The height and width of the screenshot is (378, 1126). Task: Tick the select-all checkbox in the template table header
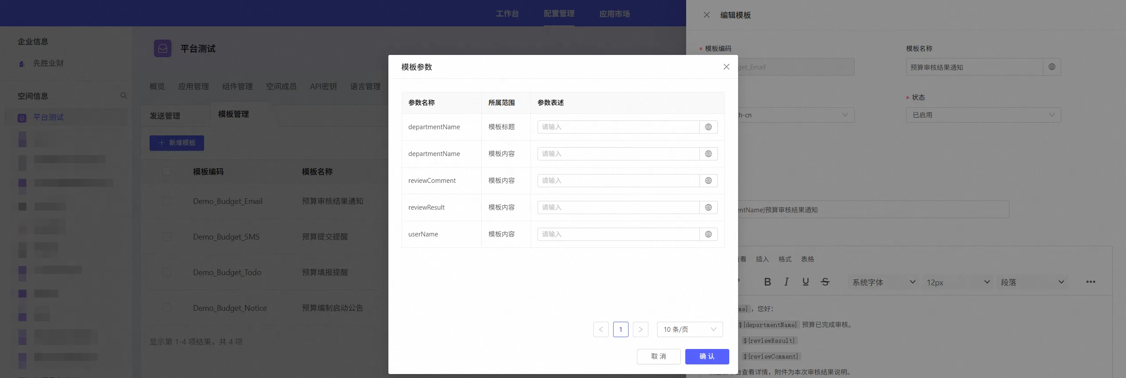coord(167,171)
